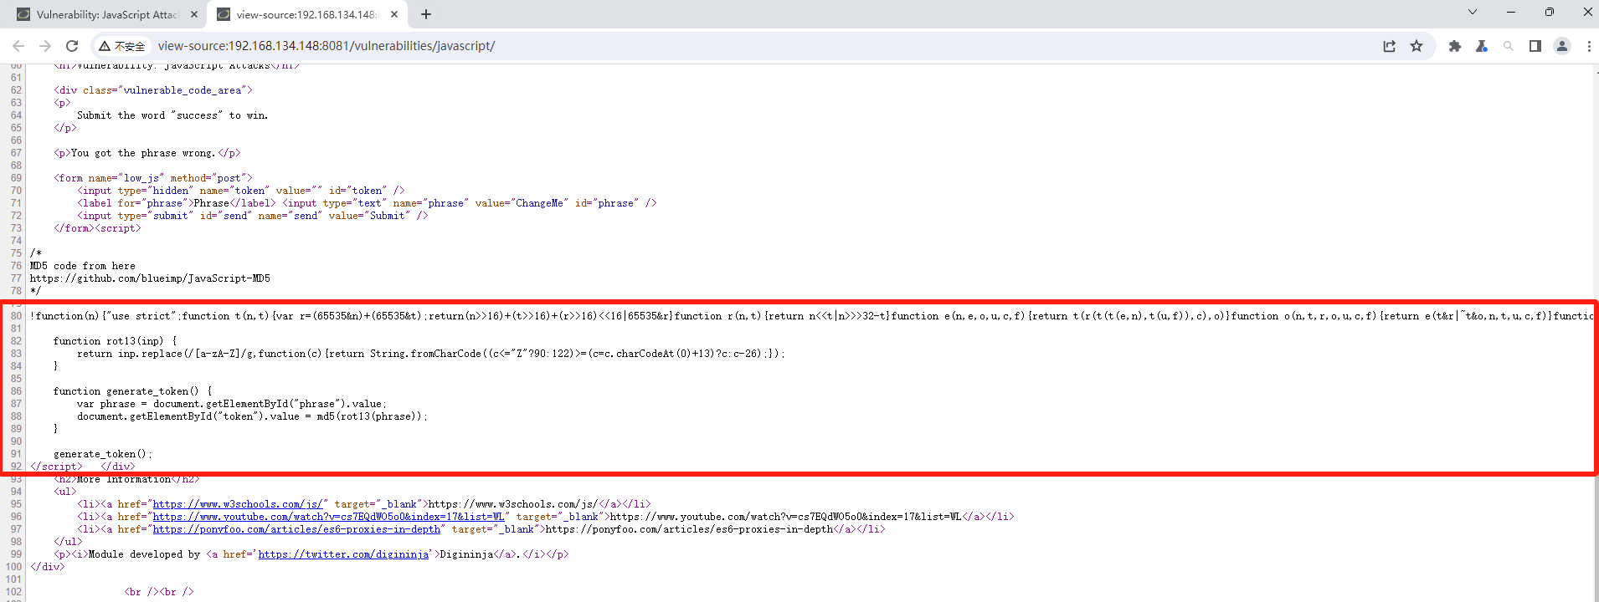Click the submit input source line

(x=253, y=216)
